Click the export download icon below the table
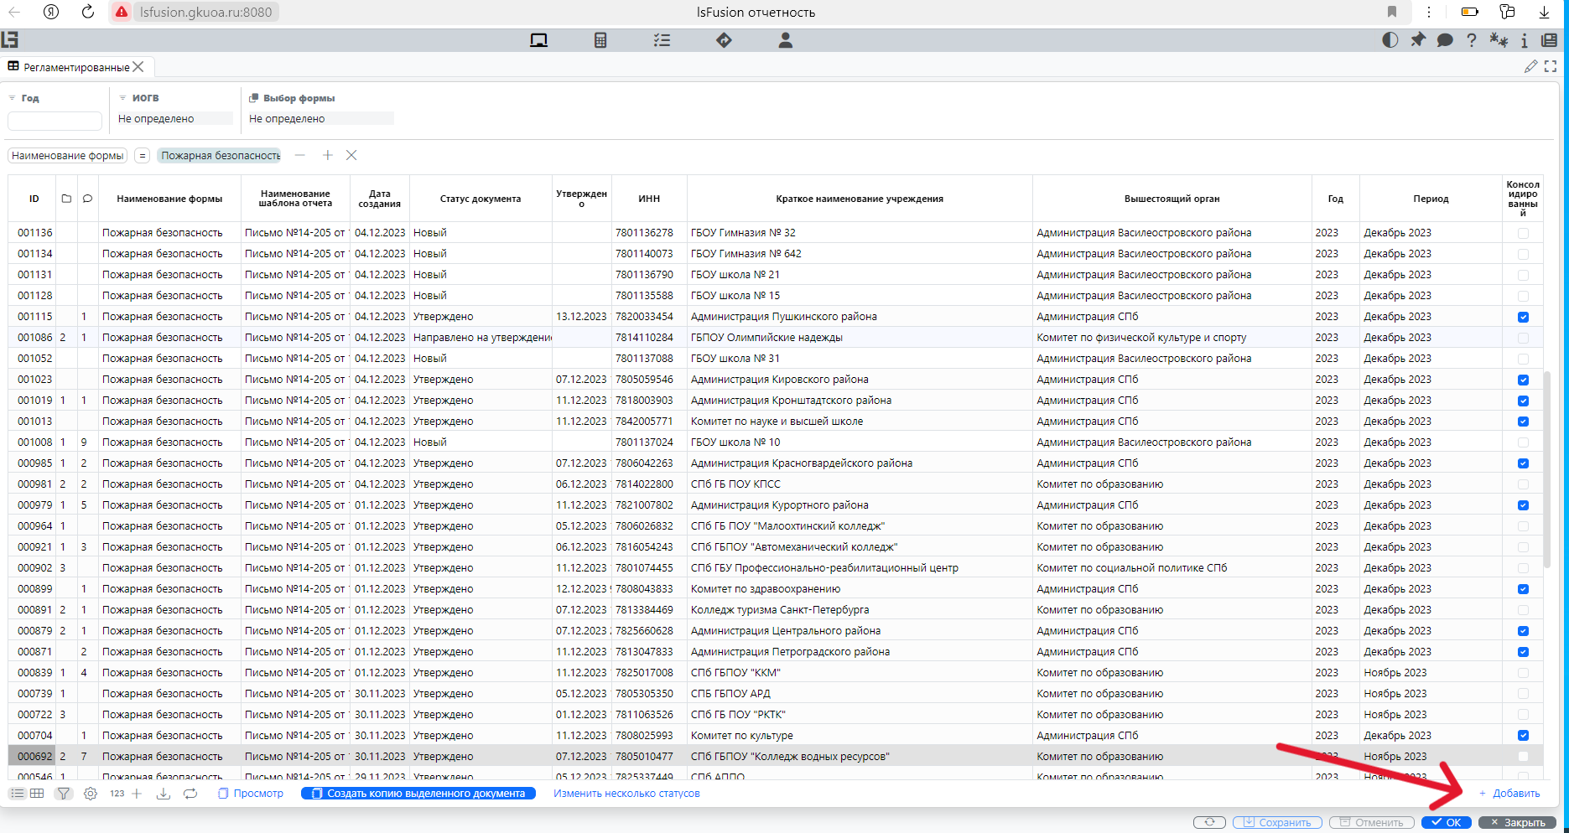 coord(164,794)
